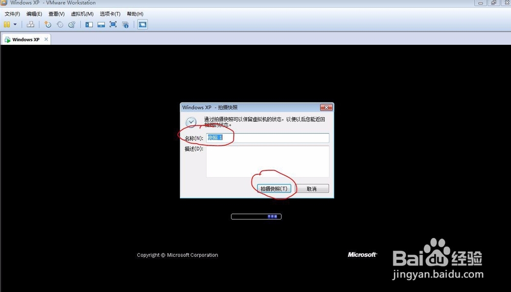Click the green VM icon on Windows XP tab
This screenshot has width=511, height=292.
pyautogui.click(x=8, y=40)
